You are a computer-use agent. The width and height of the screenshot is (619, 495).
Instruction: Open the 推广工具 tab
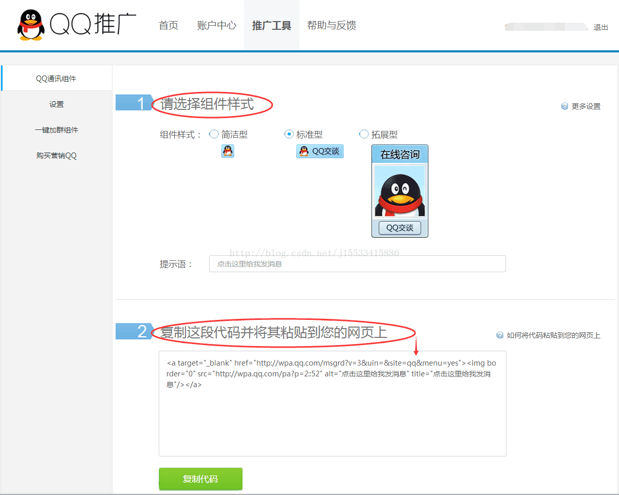(272, 25)
